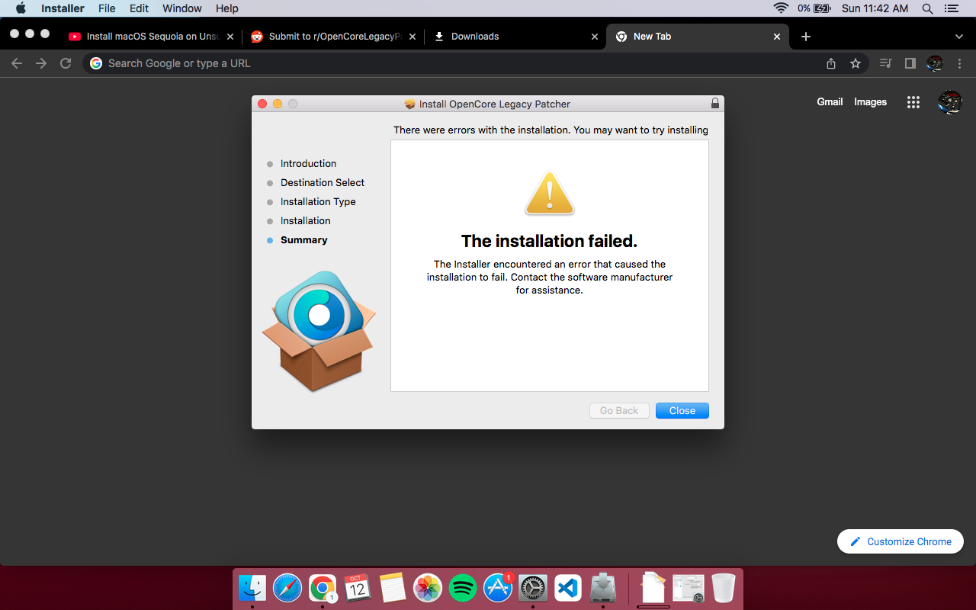The image size is (976, 610).
Task: Close the New Tab tab
Action: pos(777,37)
